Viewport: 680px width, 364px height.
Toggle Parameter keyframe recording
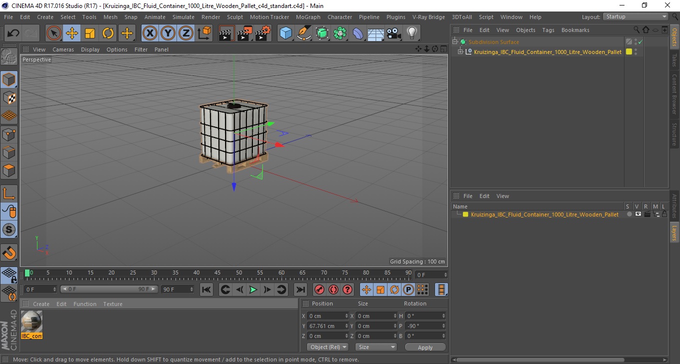408,289
